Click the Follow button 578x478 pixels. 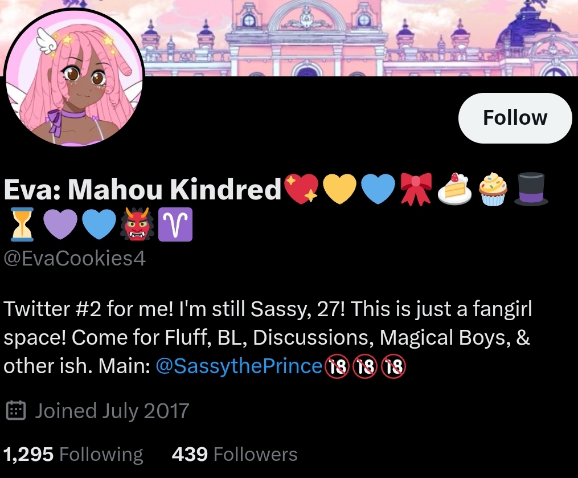(515, 118)
